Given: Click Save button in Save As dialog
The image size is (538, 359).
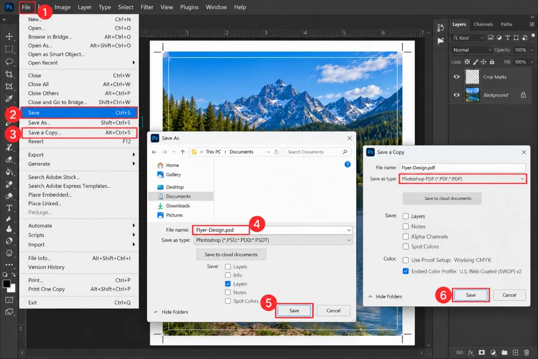Looking at the screenshot, I should pyautogui.click(x=294, y=311).
